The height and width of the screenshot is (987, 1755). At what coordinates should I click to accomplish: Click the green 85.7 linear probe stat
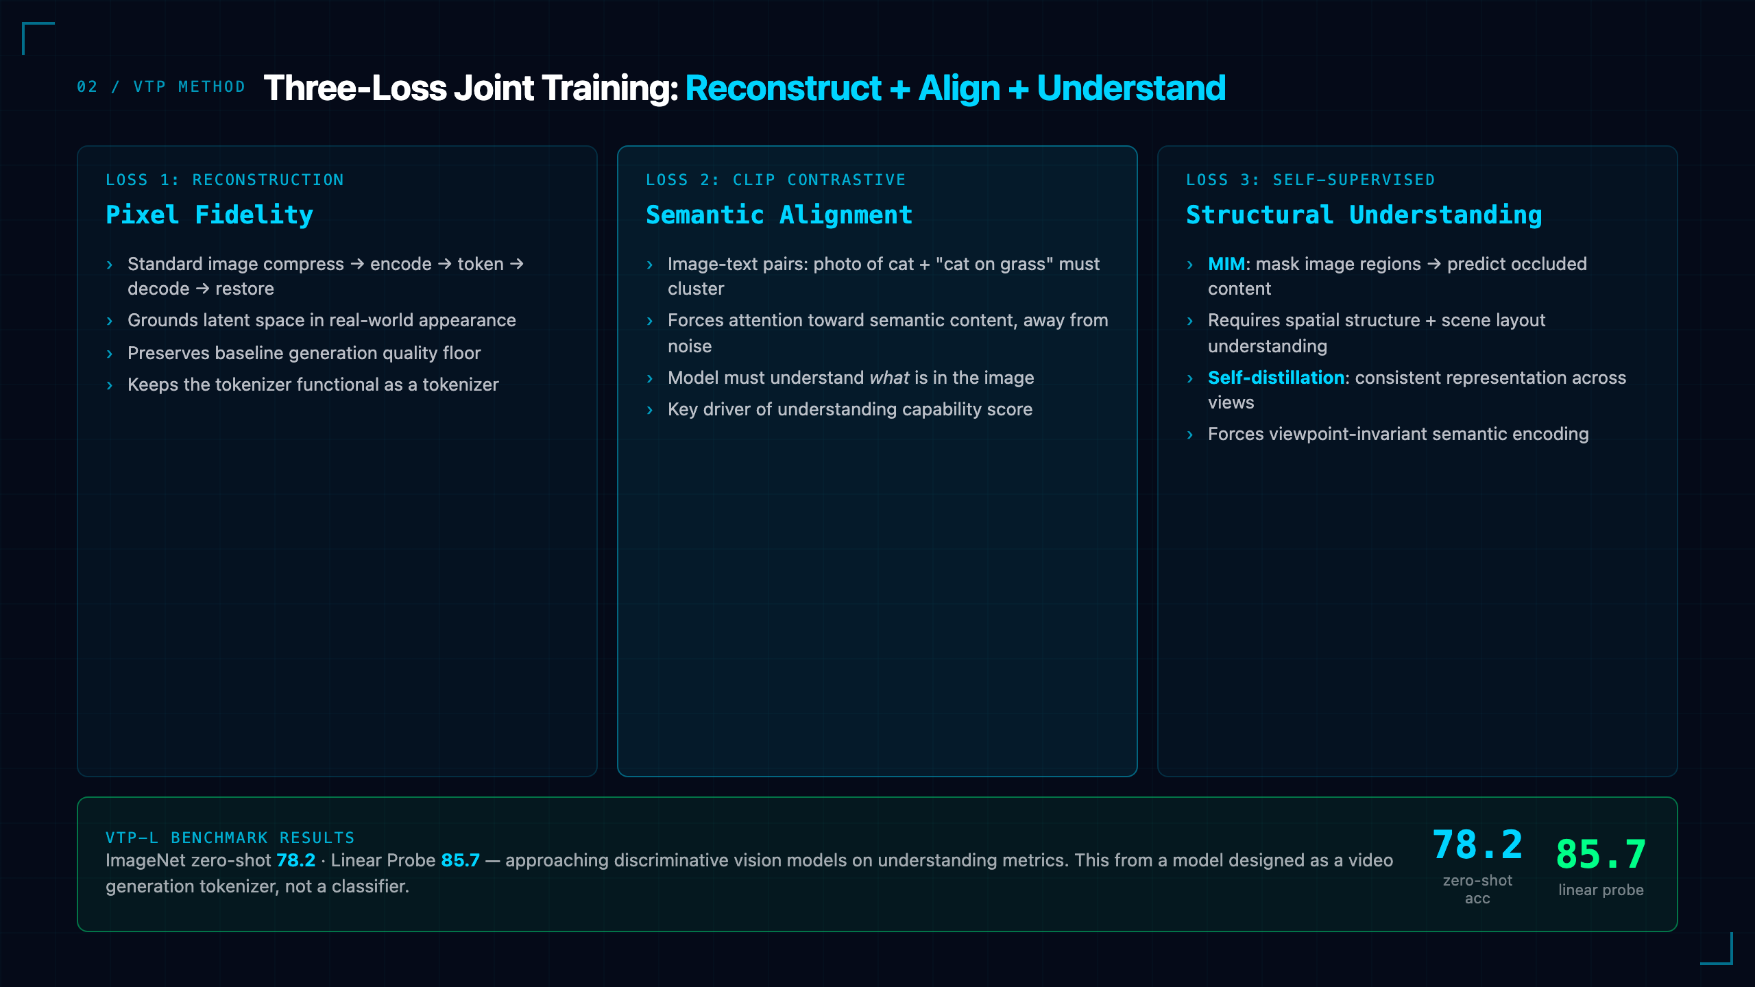1601,854
